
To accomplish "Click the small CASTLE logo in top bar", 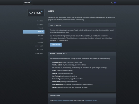I will pos(28,3).
